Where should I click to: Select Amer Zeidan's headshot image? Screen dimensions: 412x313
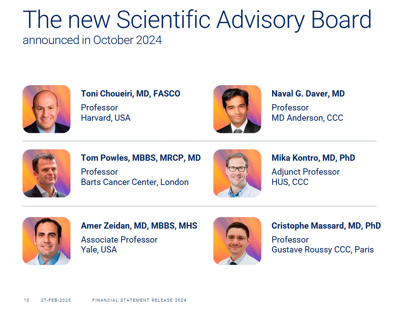tap(46, 241)
